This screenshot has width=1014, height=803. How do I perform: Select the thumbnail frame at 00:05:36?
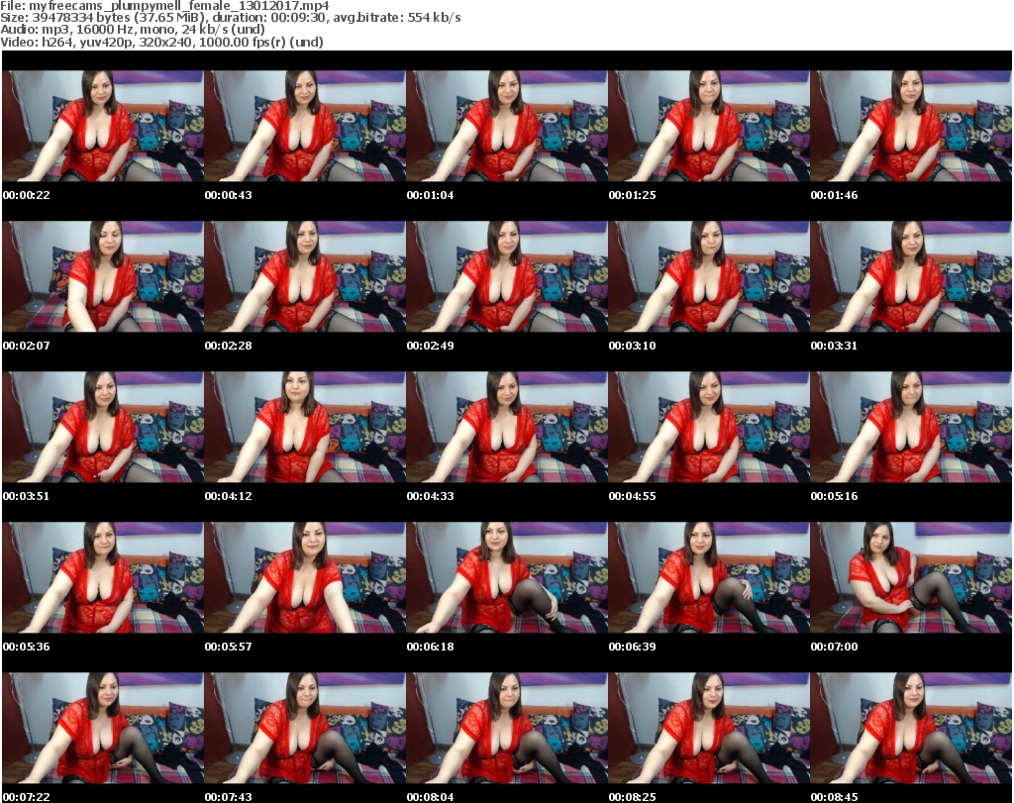click(103, 577)
